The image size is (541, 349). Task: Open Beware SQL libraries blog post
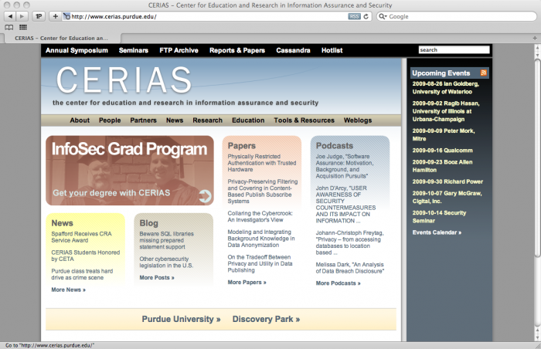click(167, 240)
